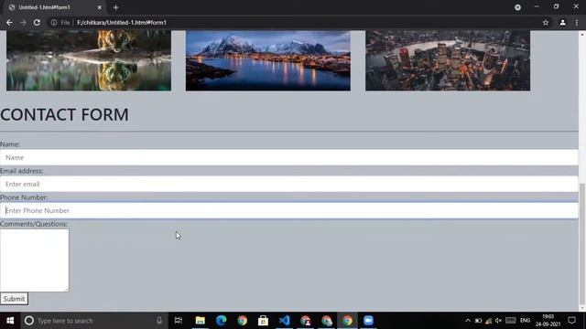
Task: Click the muted volume icon
Action: [498, 321]
